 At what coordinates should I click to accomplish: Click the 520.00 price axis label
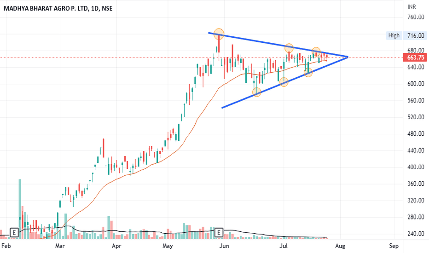(416, 117)
